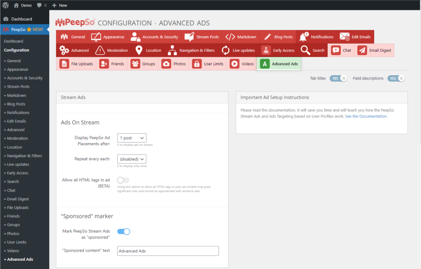Open the Repeat every each dropdown
421x269 pixels.
[x=132, y=159]
